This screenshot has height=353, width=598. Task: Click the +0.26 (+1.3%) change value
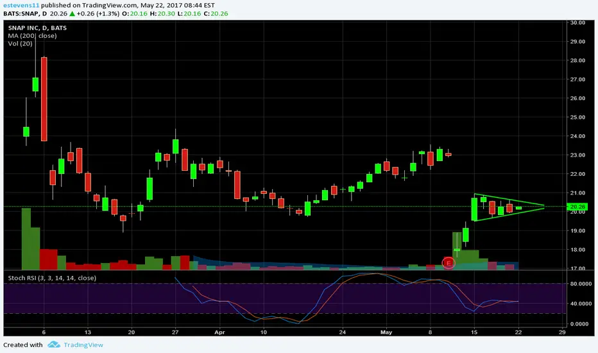pos(98,13)
